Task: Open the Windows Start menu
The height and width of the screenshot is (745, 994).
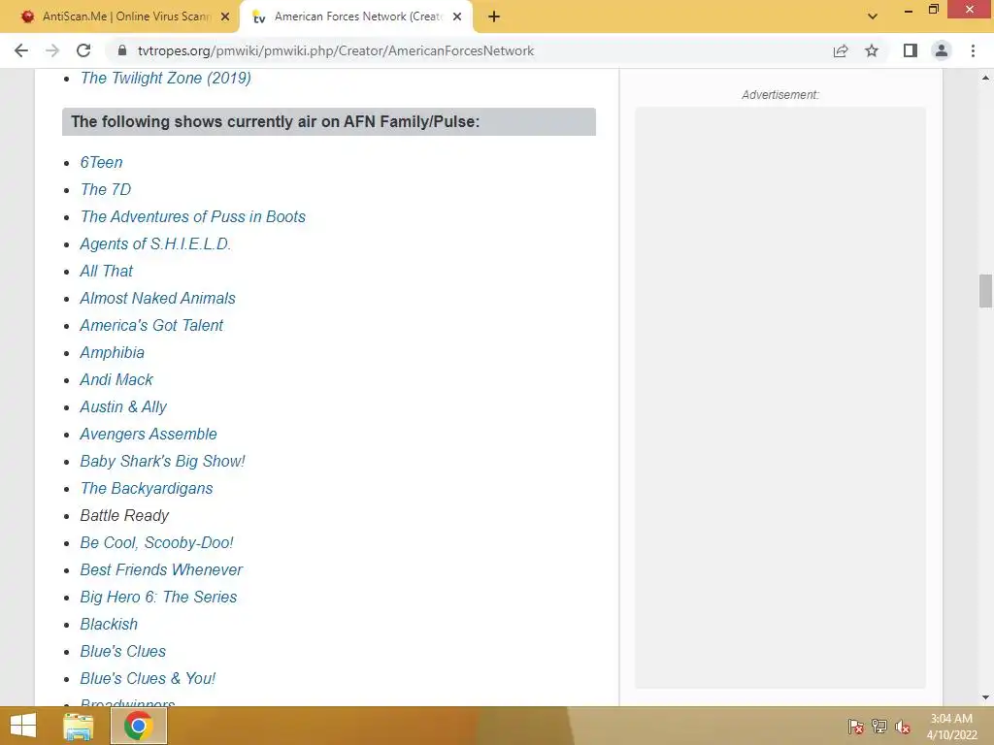Action: point(23,726)
